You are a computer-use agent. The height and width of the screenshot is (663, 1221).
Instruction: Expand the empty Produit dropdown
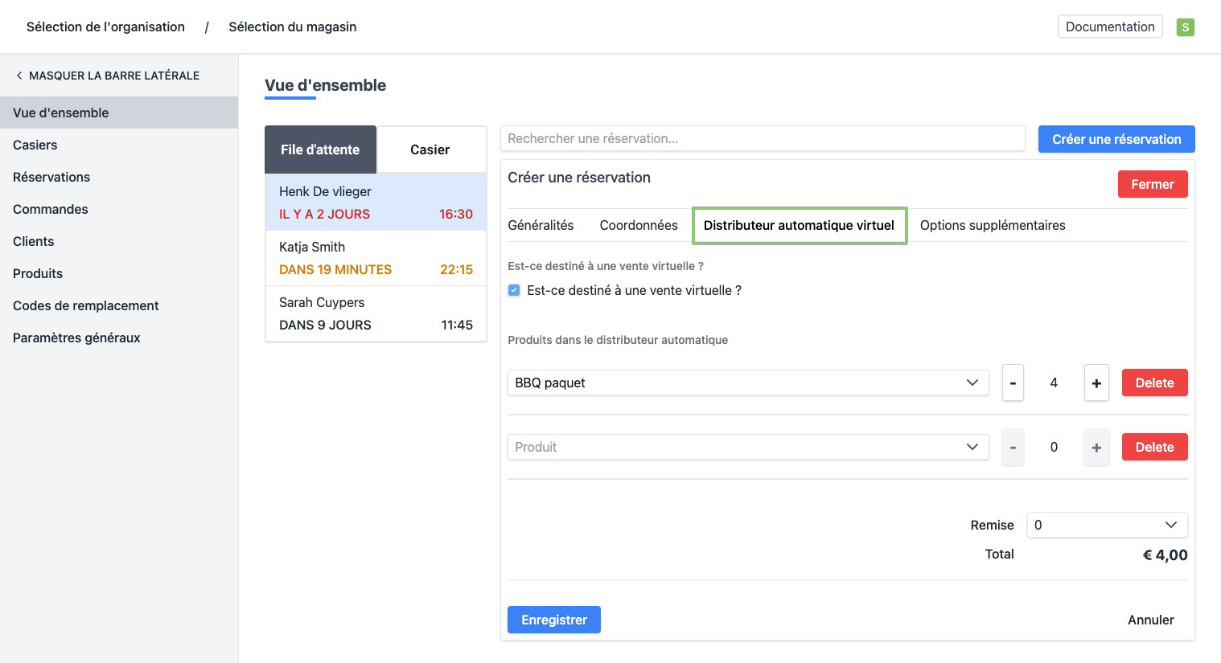[x=747, y=447]
